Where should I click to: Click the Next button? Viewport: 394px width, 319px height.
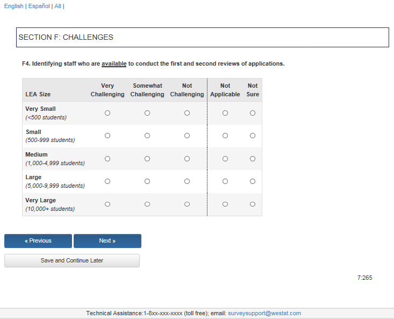point(108,241)
